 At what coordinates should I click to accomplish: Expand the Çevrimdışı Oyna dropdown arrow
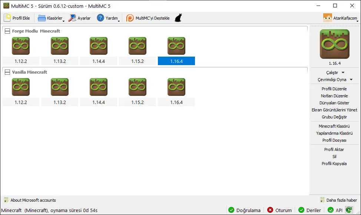coord(351,80)
